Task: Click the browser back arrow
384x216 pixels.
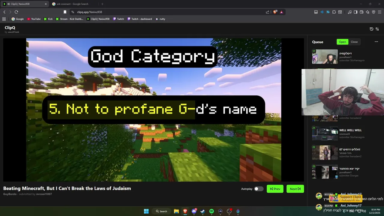Action: 4,12
